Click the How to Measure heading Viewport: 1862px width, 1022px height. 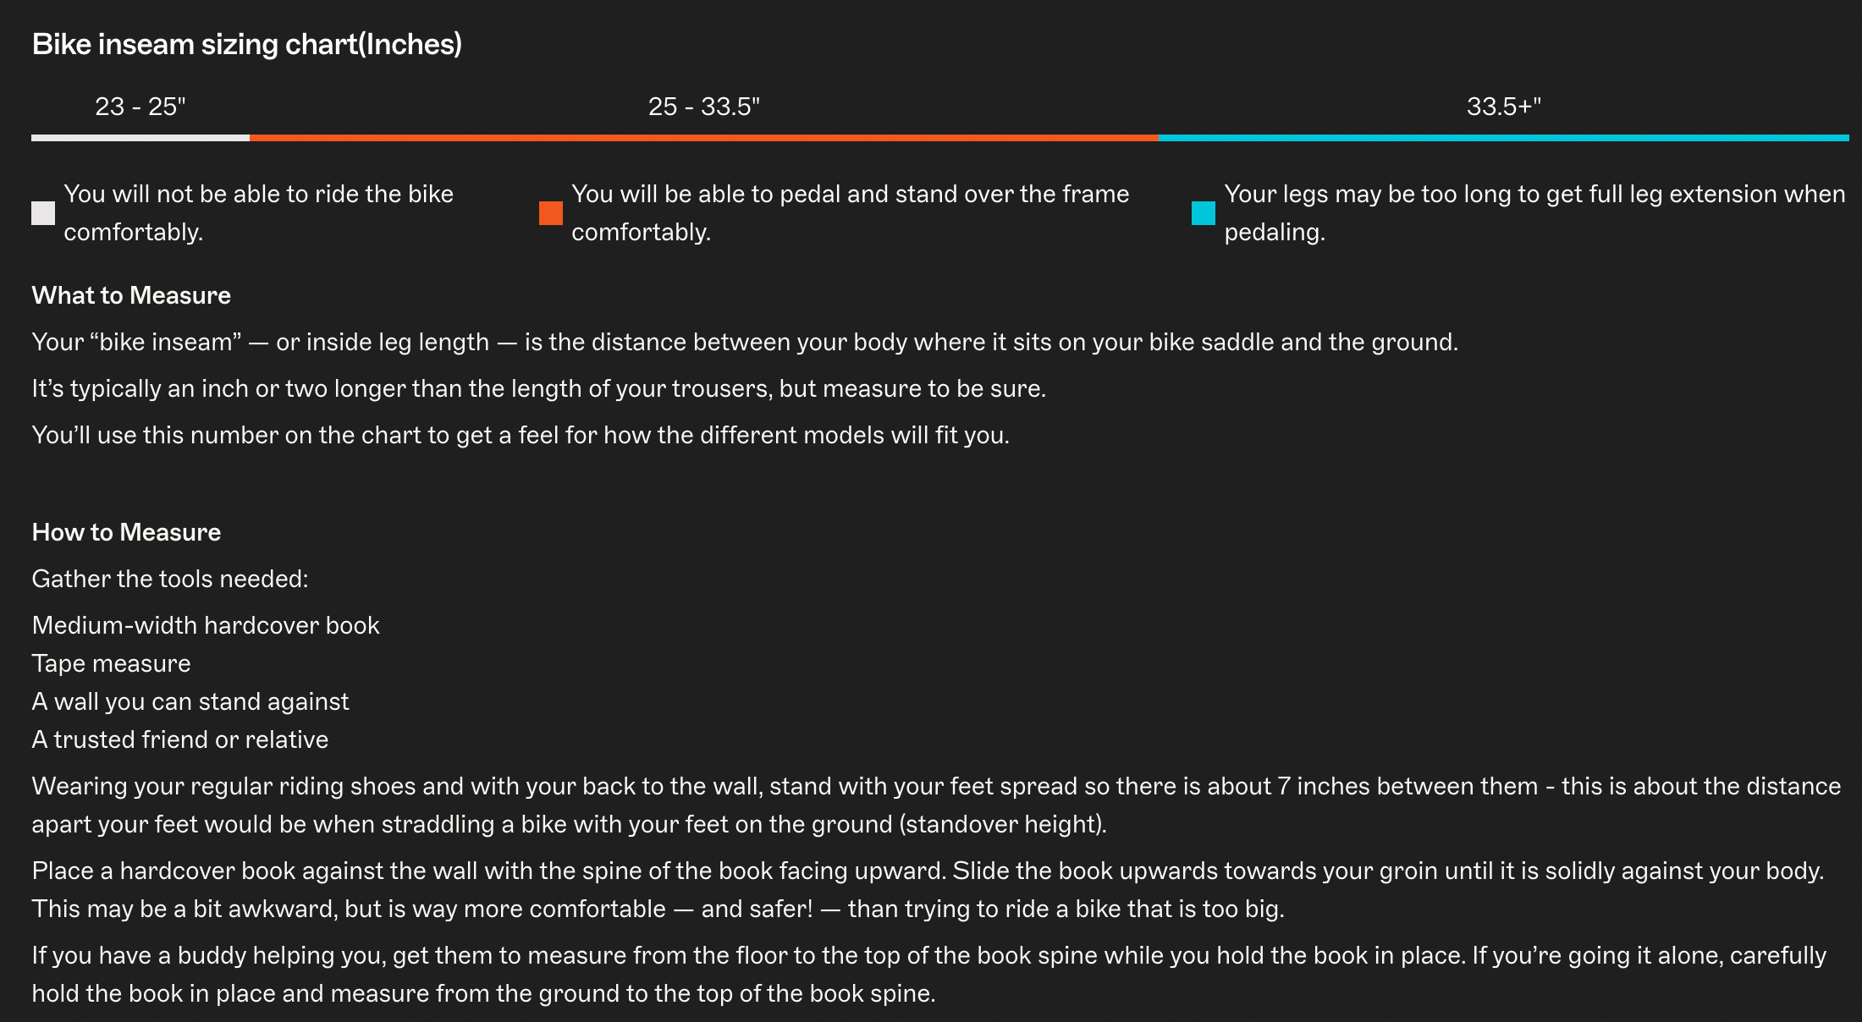click(126, 532)
